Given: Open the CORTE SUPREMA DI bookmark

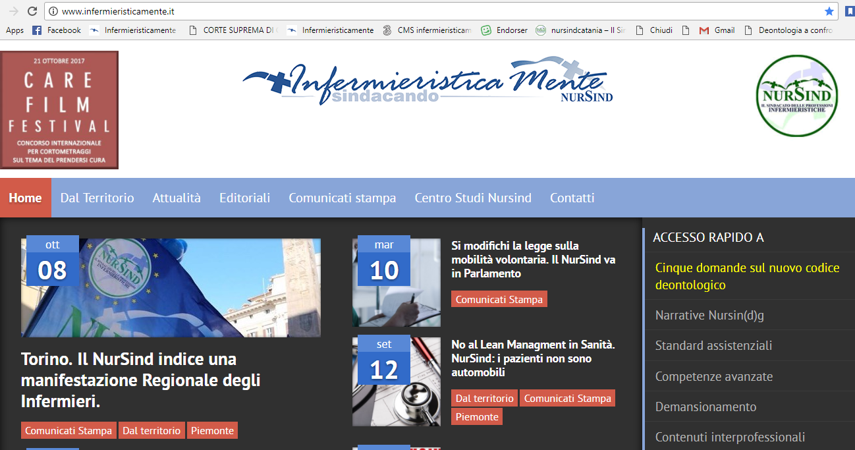Looking at the screenshot, I should 233,30.
